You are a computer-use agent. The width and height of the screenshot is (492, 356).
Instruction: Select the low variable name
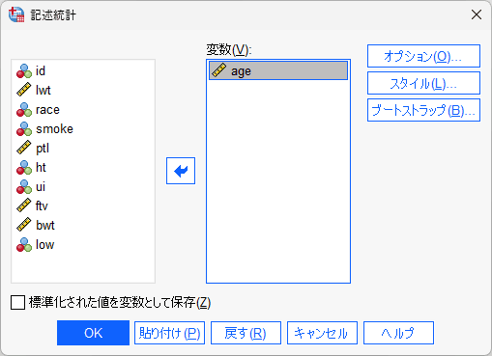44,245
